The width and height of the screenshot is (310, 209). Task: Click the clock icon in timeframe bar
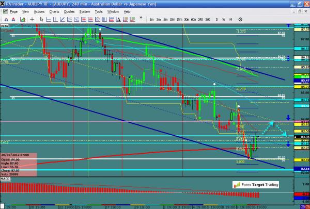pos(241,19)
